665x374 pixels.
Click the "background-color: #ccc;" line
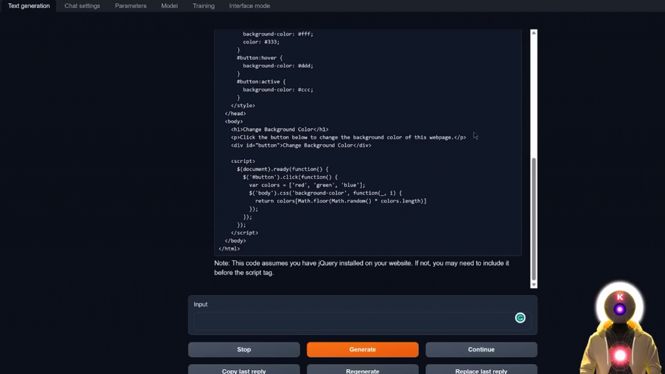(278, 90)
